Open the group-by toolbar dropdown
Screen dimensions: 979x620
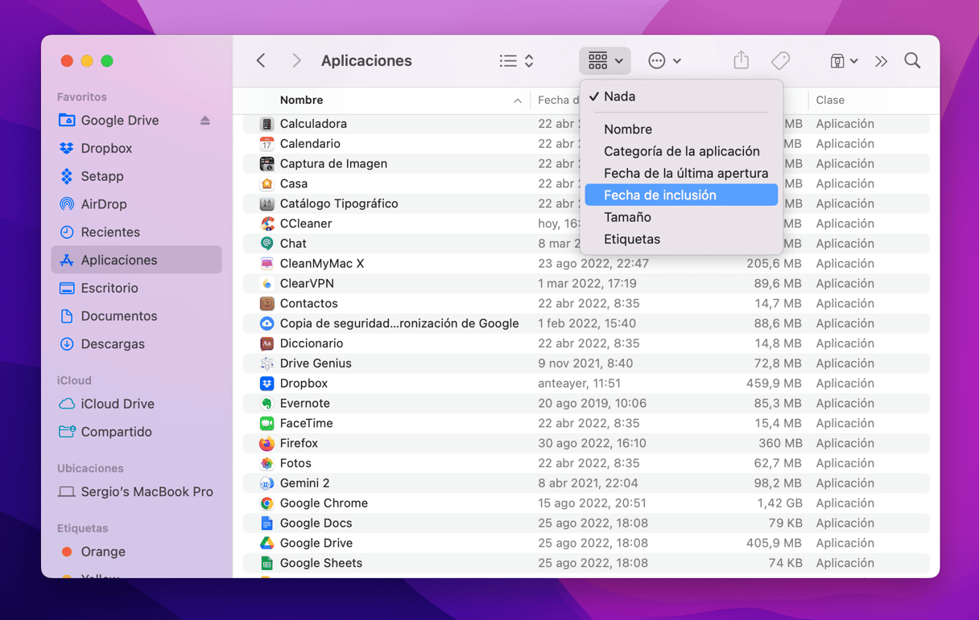[x=605, y=61]
